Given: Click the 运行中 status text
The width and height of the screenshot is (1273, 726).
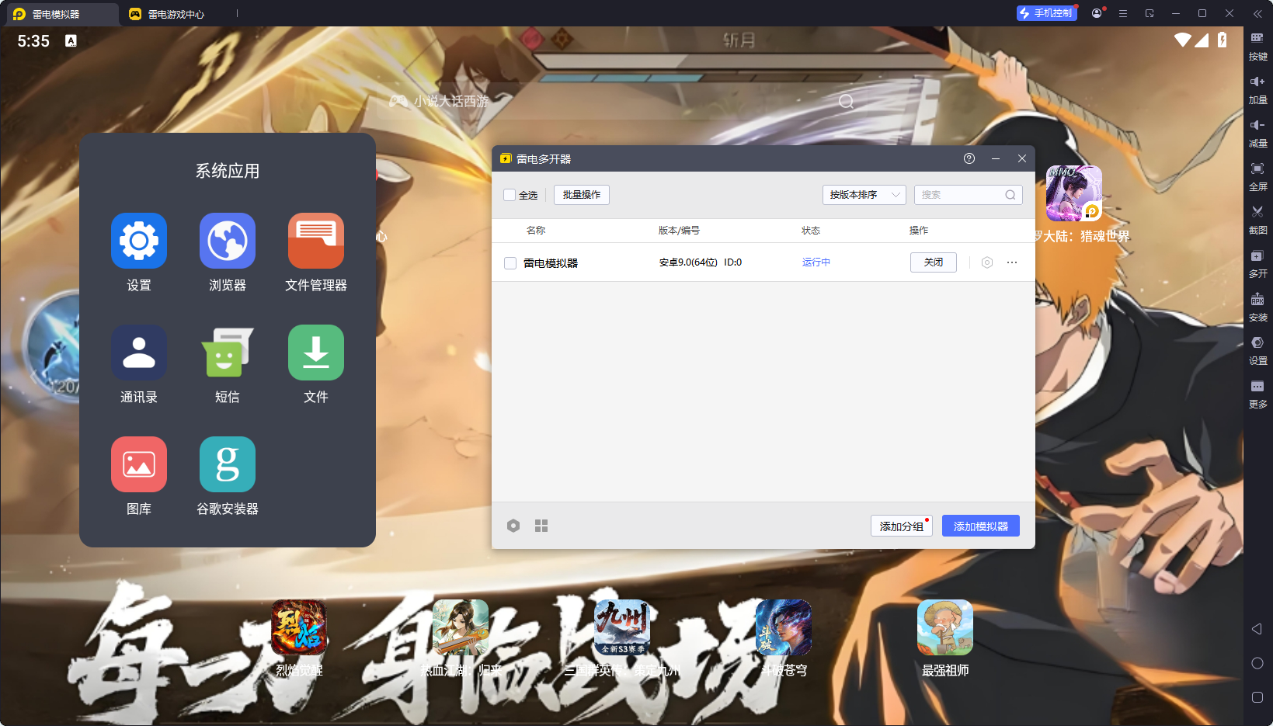Looking at the screenshot, I should pyautogui.click(x=816, y=262).
